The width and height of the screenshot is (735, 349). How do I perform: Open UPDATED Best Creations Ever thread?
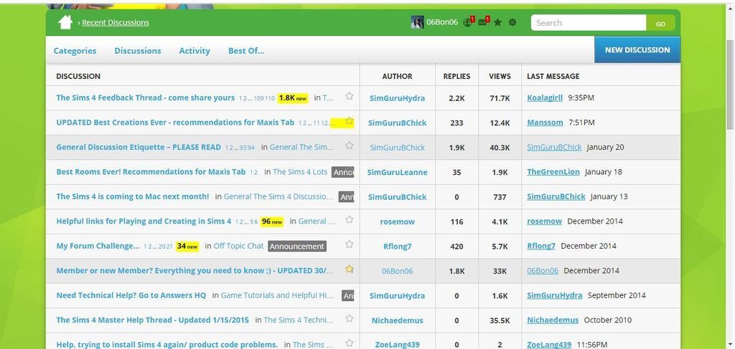[175, 123]
